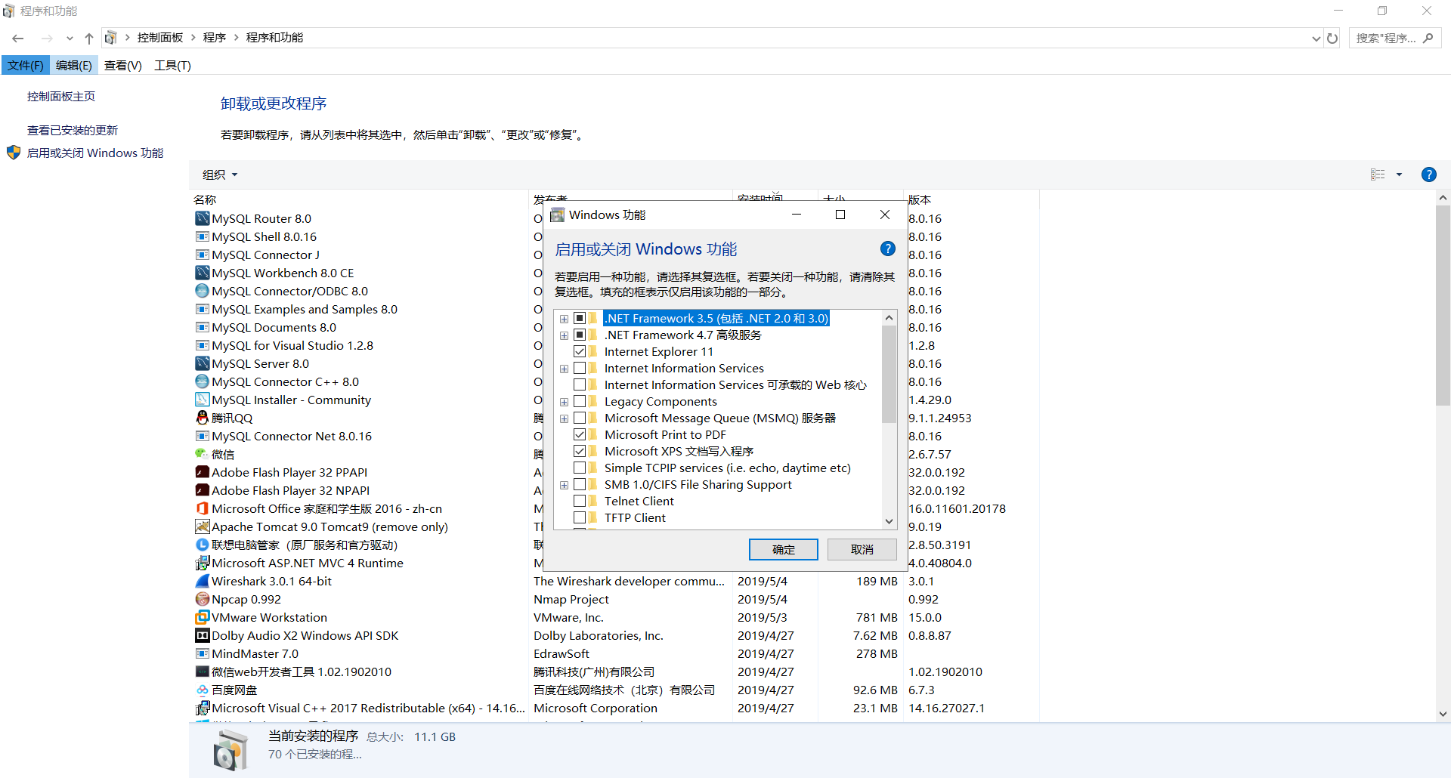Click the MySQL Connector/ODBC 8.0 icon
Viewport: 1451px width, 778px height.
pos(202,291)
